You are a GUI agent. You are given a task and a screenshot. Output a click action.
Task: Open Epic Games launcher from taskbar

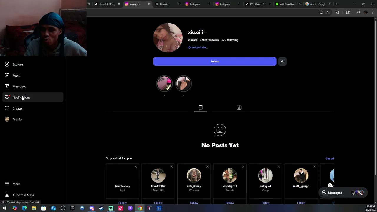(72, 208)
